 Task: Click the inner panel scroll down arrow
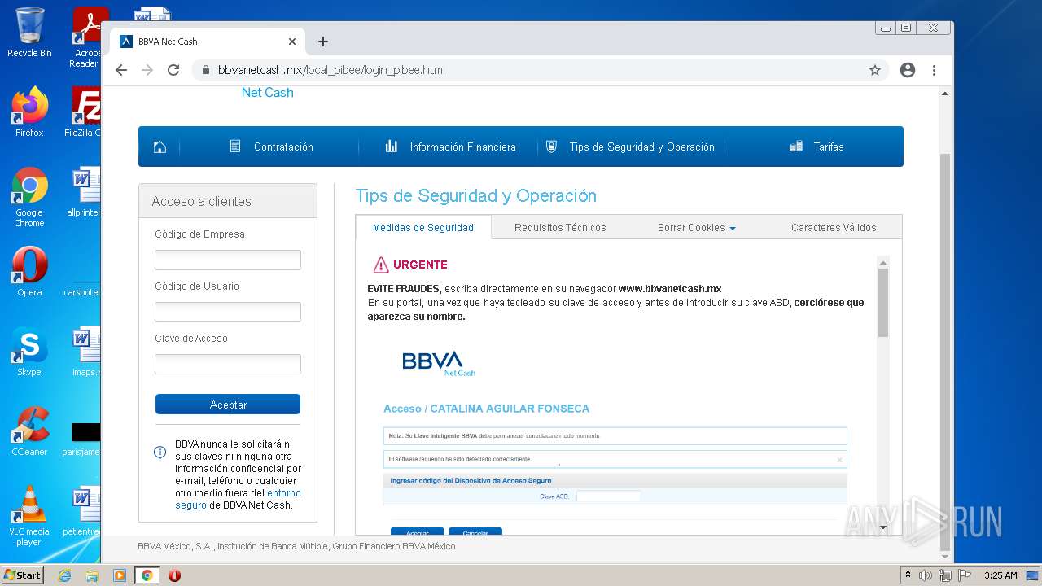(x=883, y=527)
